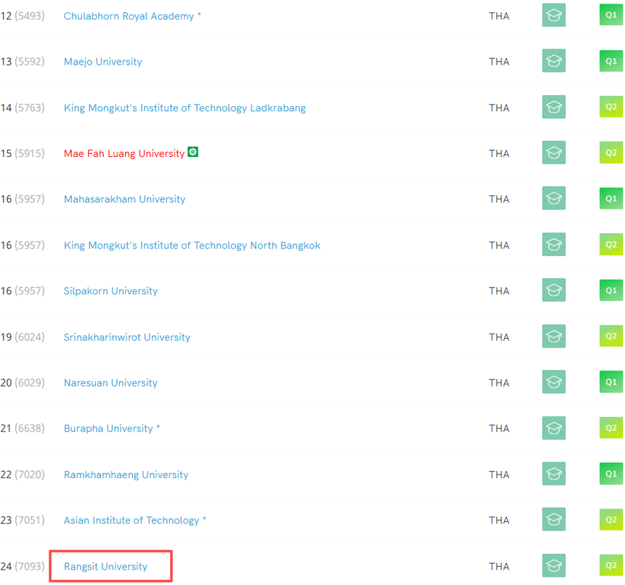Screen dimensions: 625x585
Task: Click the Q2 badge for Burapha University
Action: pyautogui.click(x=610, y=428)
